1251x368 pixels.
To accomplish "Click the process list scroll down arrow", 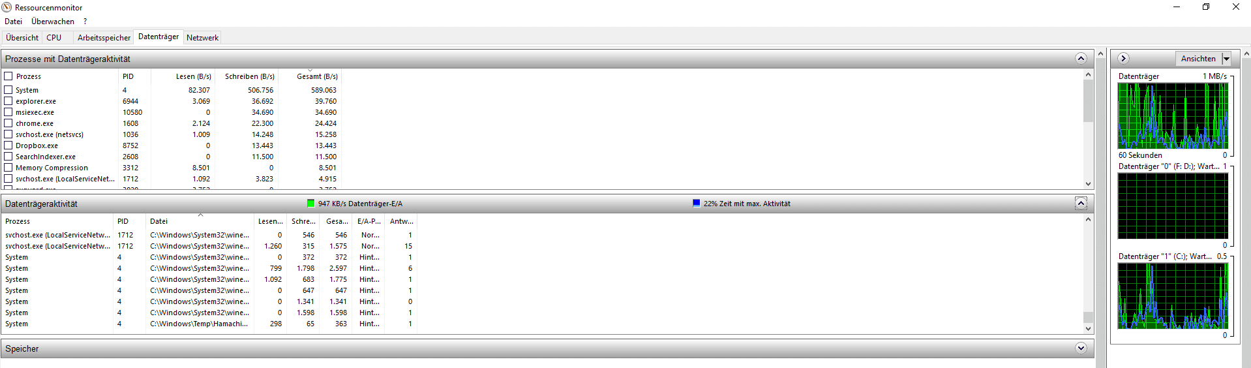I will tap(1088, 184).
